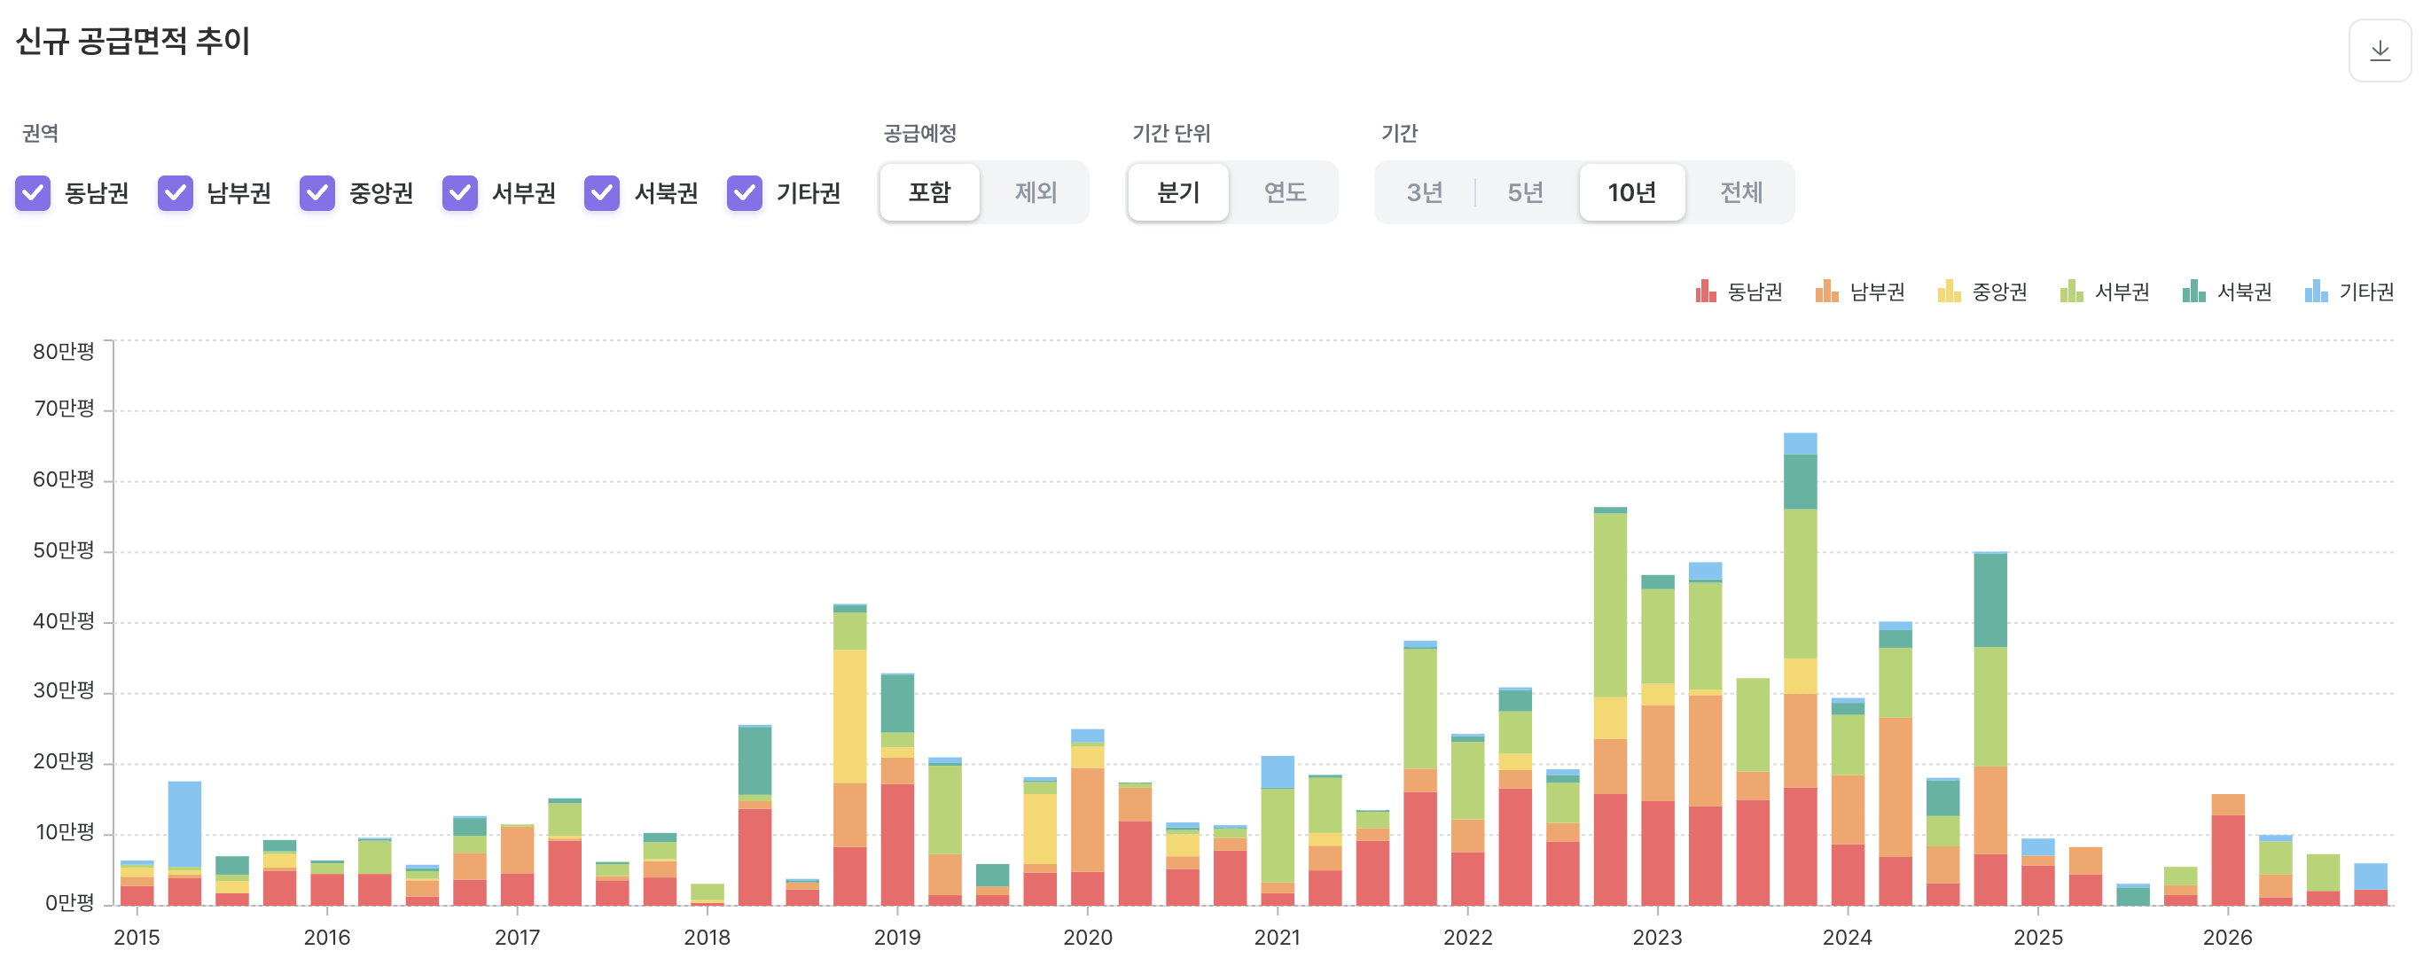Click 서부권 light-green legend icon

(2070, 292)
